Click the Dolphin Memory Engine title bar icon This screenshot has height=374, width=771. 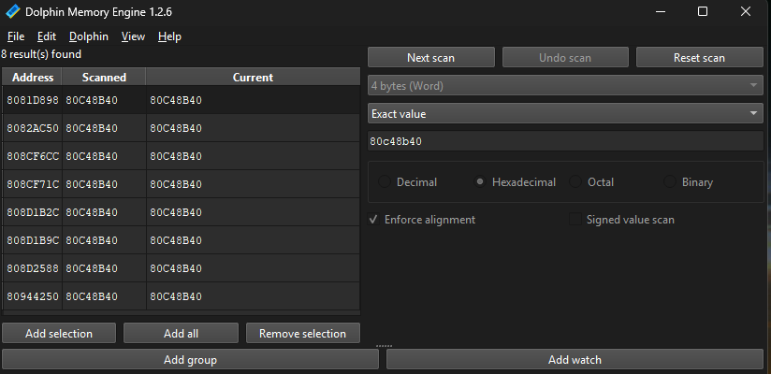point(13,12)
